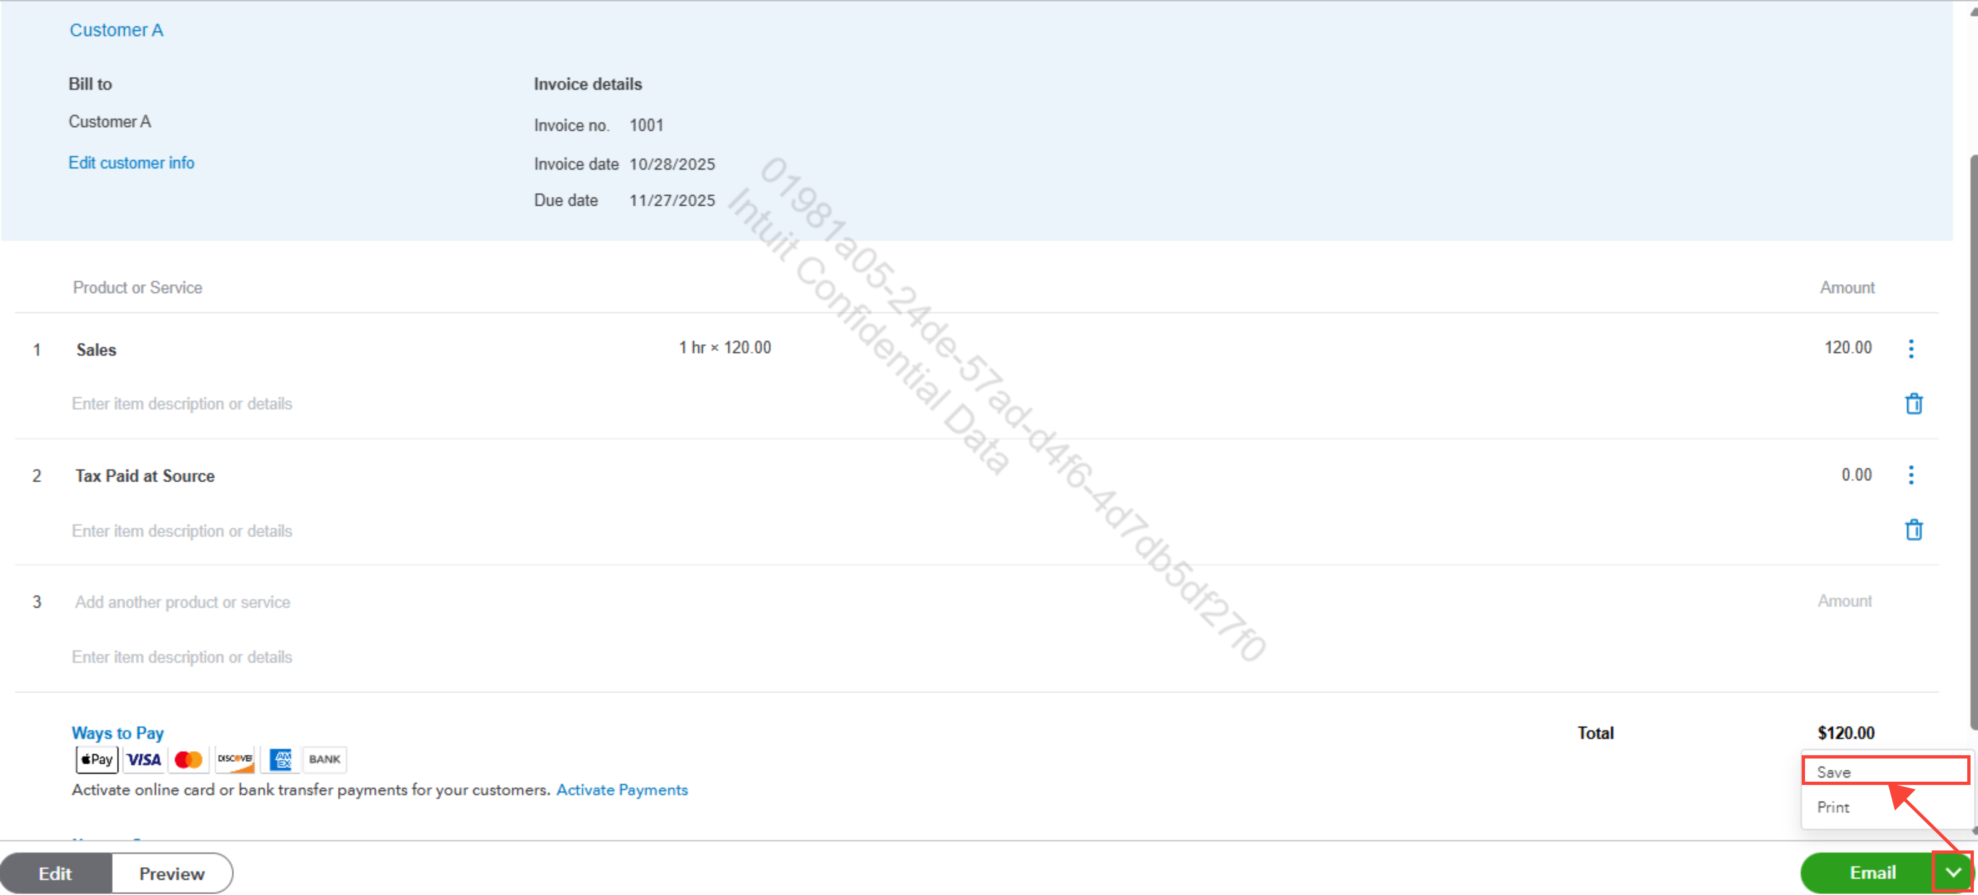The height and width of the screenshot is (895, 1978).
Task: Choose Print from the dropdown menu
Action: point(1833,807)
